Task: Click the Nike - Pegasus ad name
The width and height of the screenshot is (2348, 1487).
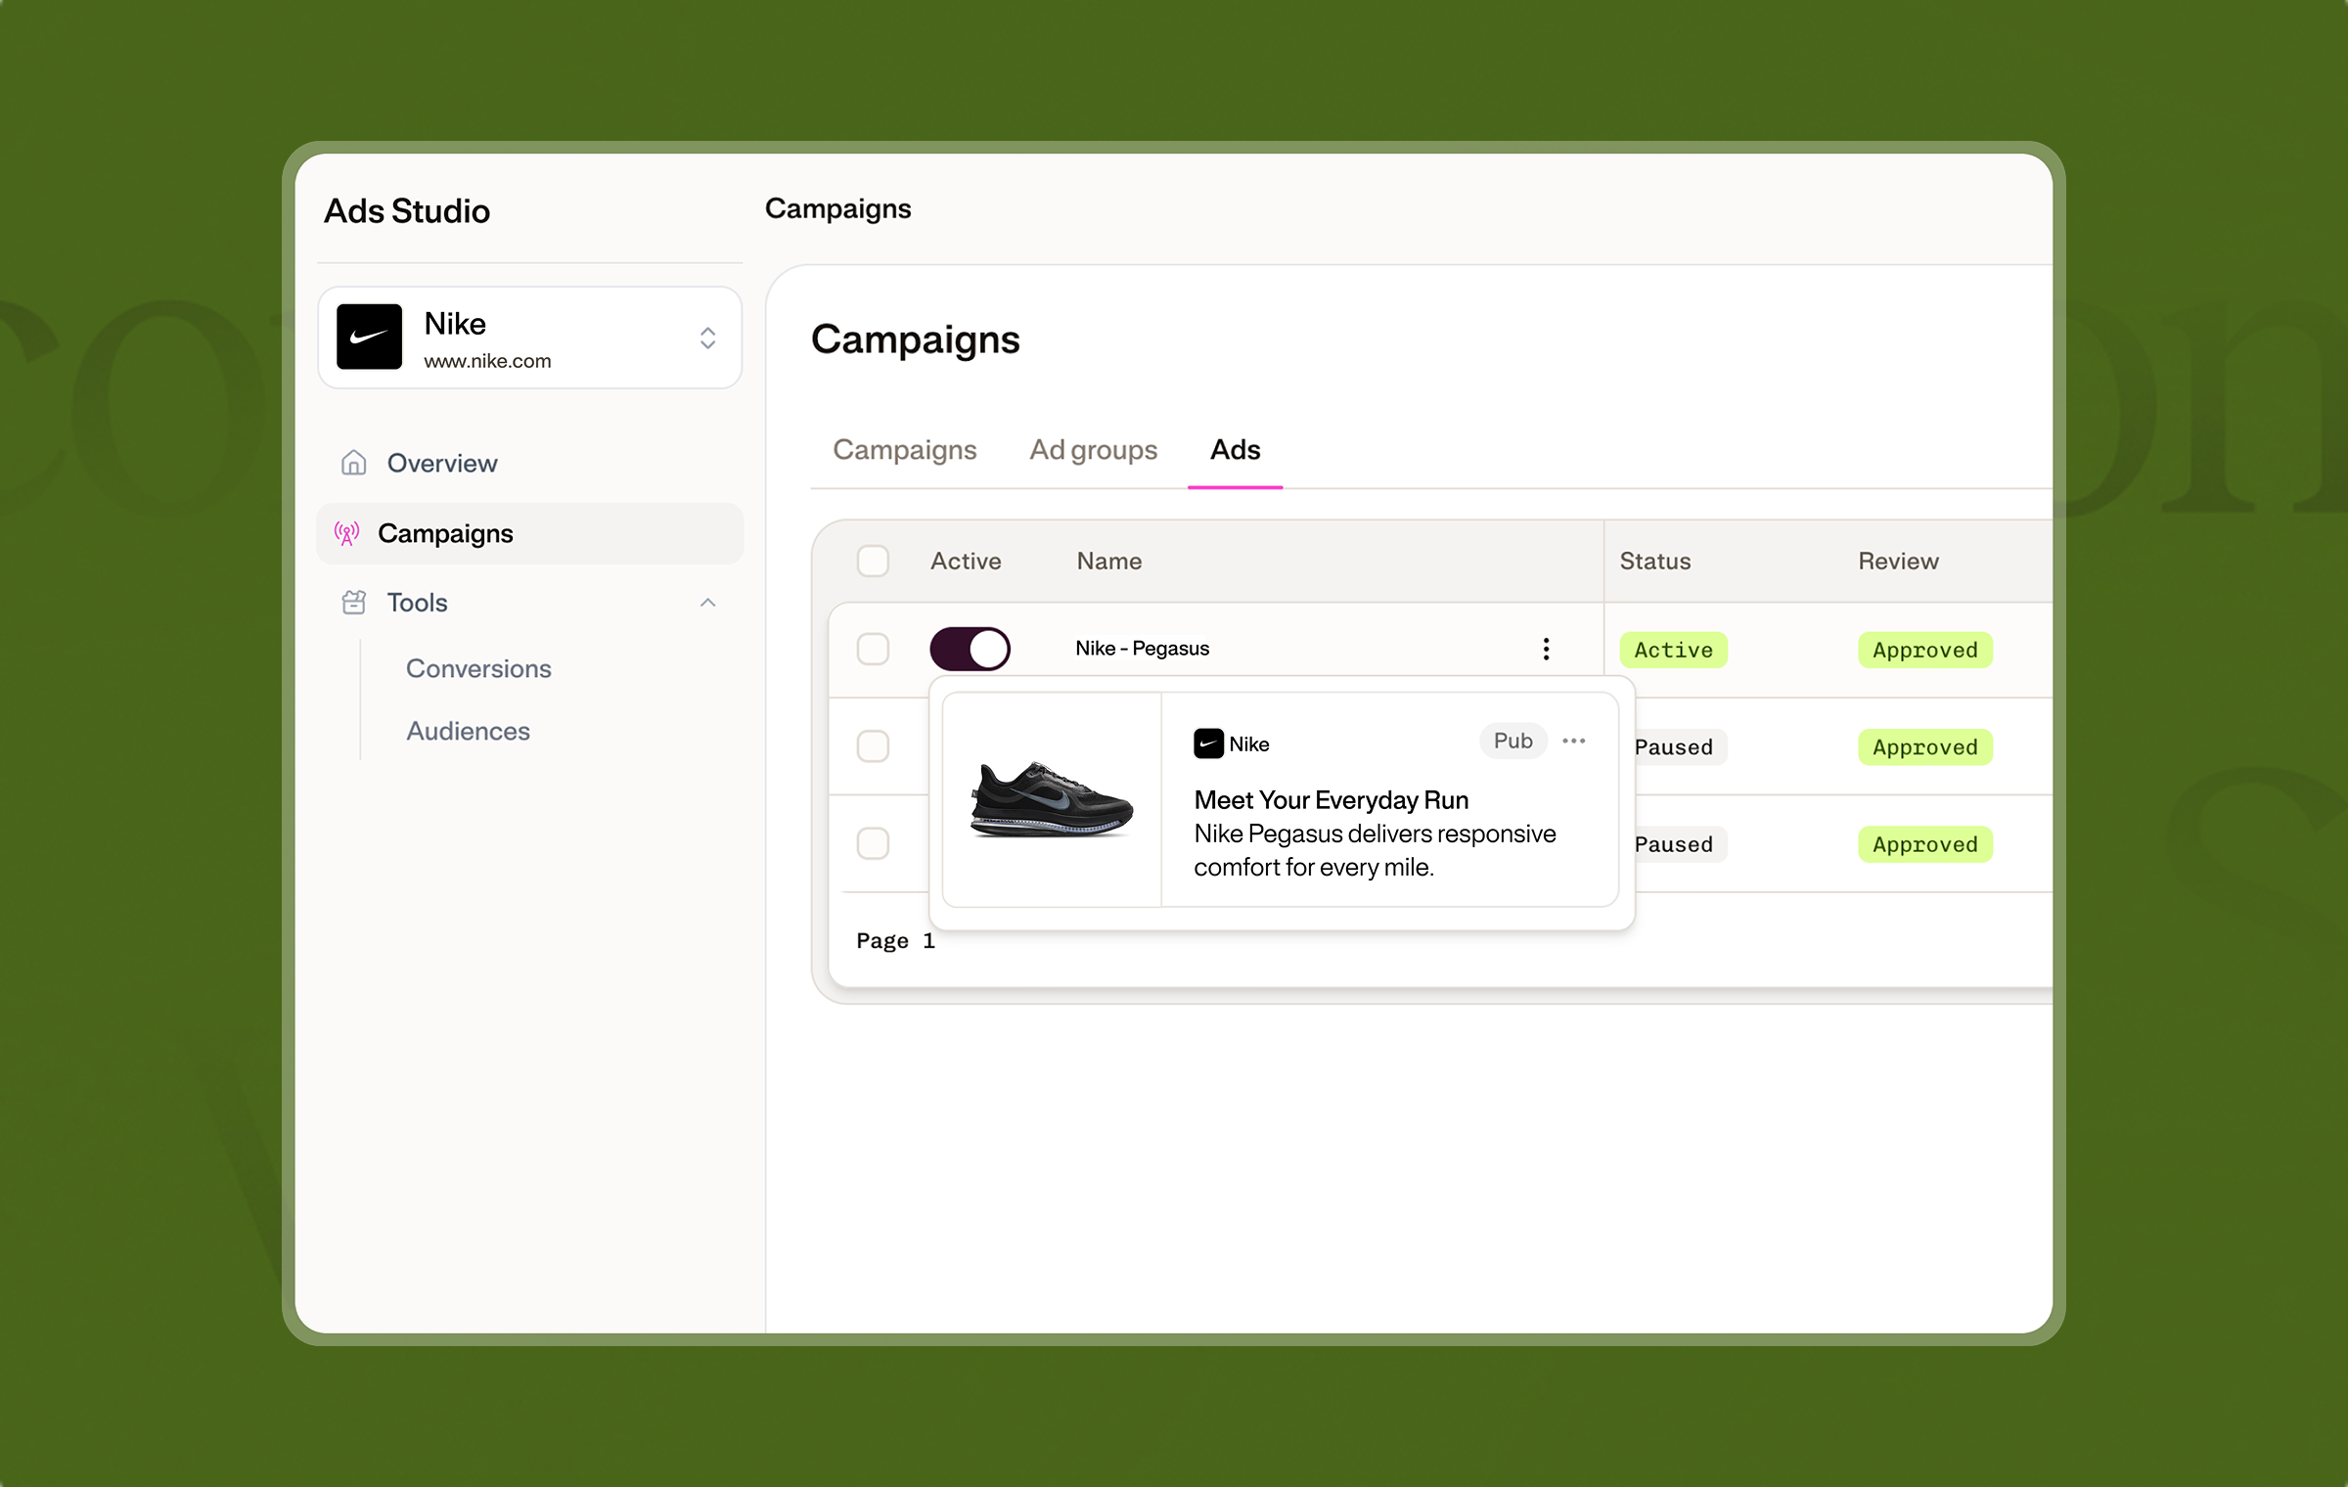Action: coord(1142,649)
